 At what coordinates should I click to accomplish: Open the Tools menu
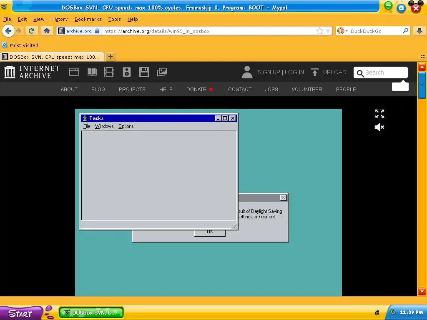coord(114,19)
